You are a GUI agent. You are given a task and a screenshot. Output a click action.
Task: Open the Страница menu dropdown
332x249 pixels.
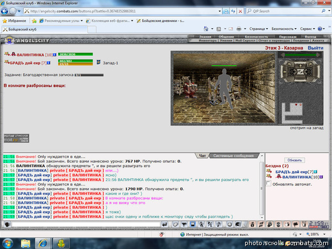pyautogui.click(x=258, y=29)
